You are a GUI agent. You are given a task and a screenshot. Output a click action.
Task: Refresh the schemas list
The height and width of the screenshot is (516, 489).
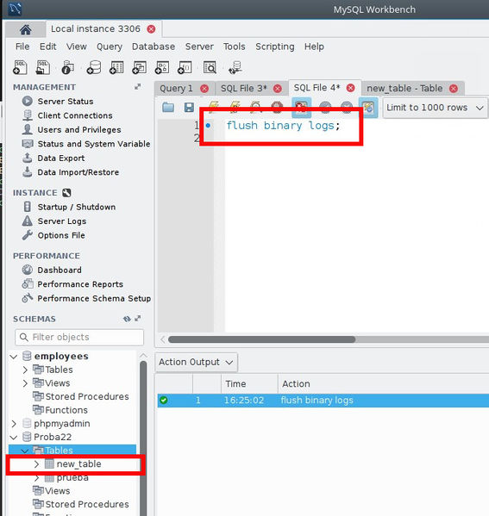[127, 319]
